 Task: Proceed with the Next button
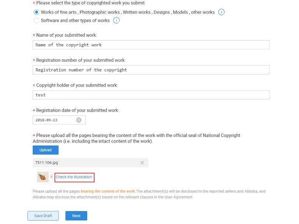pos(76,215)
